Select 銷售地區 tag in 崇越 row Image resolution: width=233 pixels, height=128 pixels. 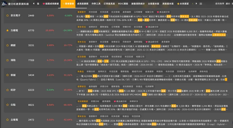click(204, 72)
